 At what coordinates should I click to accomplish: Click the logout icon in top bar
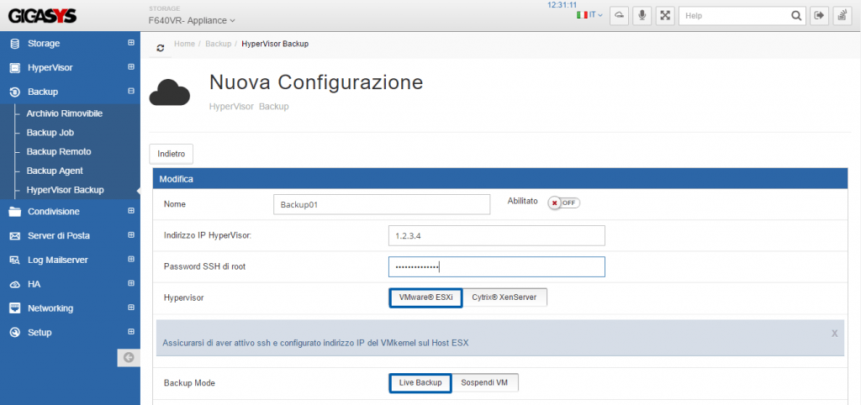click(819, 15)
